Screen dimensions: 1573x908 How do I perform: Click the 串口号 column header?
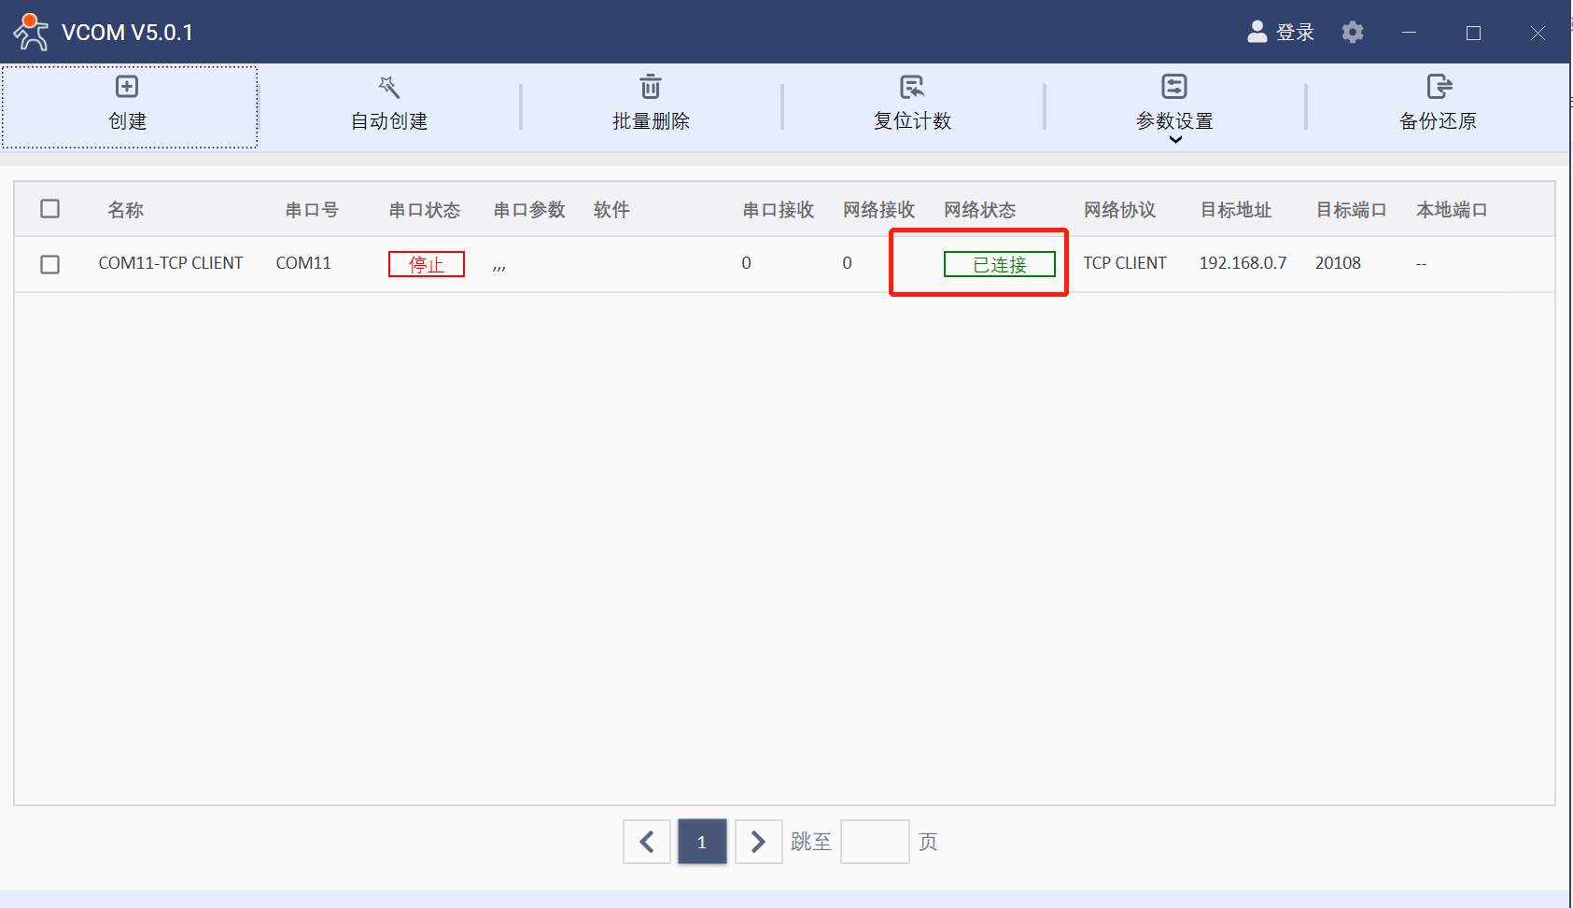point(312,210)
